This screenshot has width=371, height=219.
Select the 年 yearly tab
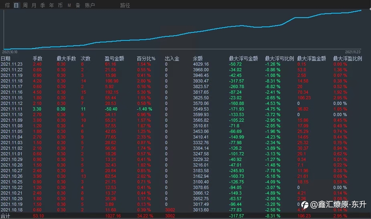pos(51,5)
